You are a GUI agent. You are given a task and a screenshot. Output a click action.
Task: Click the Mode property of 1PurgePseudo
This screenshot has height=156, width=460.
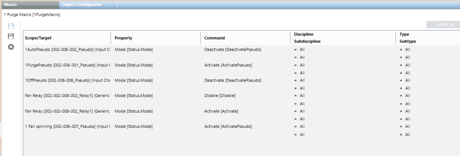point(133,65)
